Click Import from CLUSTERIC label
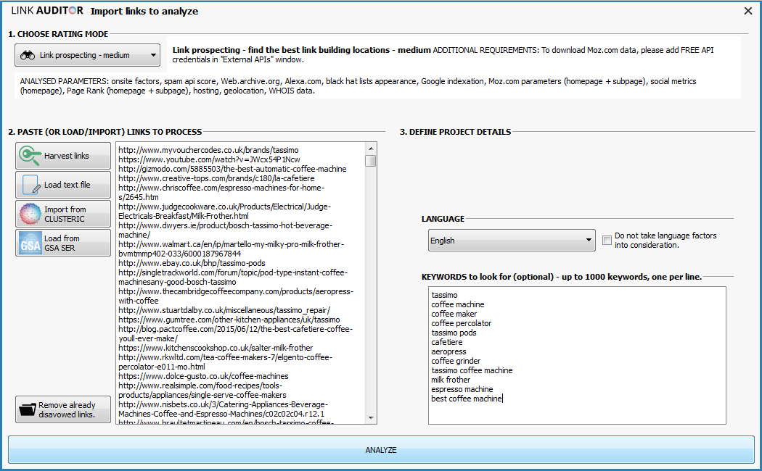The height and width of the screenshot is (471, 762). [x=65, y=214]
